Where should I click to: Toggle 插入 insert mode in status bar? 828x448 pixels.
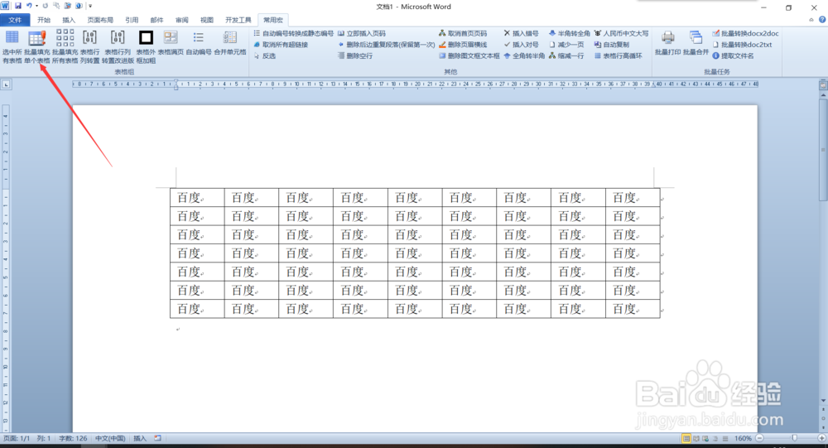pyautogui.click(x=140, y=439)
